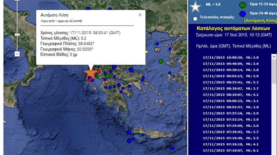Click the green circle 12-24 hours legend icon
This screenshot has height=155, width=277.
pos(243,5)
